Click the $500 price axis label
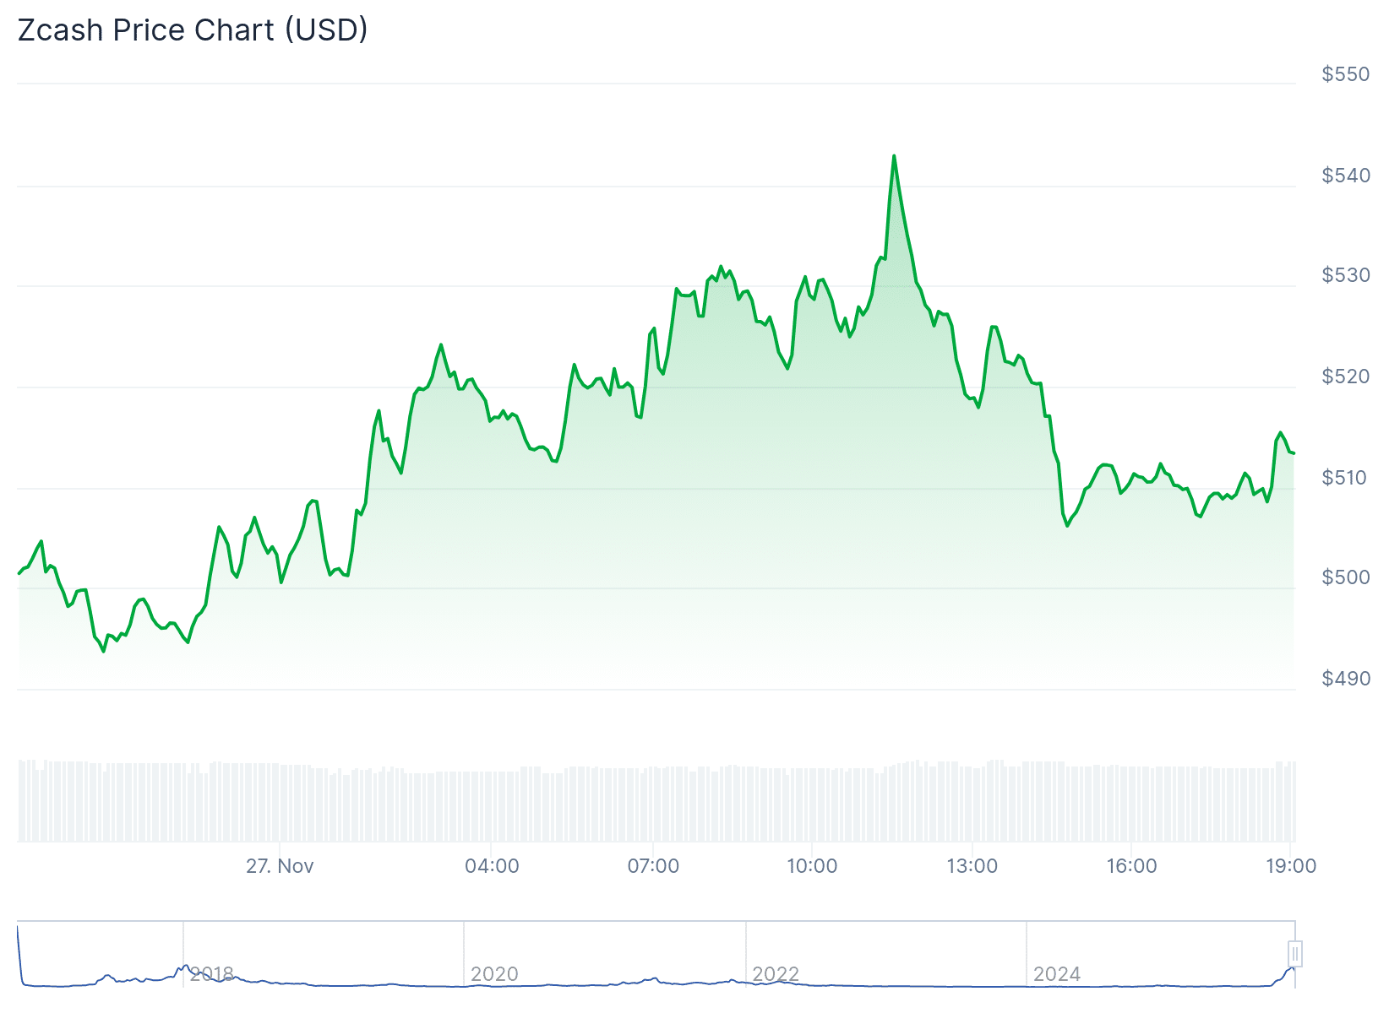The image size is (1389, 1013). click(x=1346, y=577)
